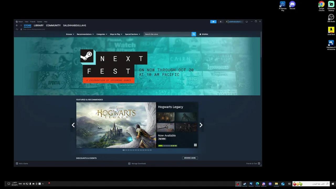Open the View menu
Image resolution: width=336 pixels, height=189 pixels.
27,22
